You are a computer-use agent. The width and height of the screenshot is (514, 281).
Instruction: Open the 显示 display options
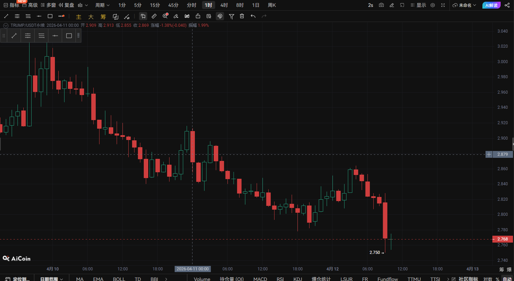click(418, 5)
